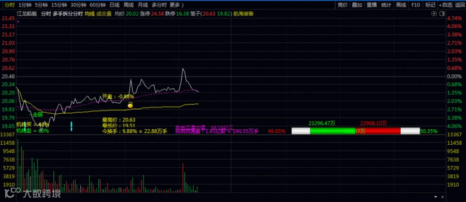Viewport: 466px width, 202px height.
Task: Click the up-arrow panel icon above chart
Action: (x=434, y=13)
